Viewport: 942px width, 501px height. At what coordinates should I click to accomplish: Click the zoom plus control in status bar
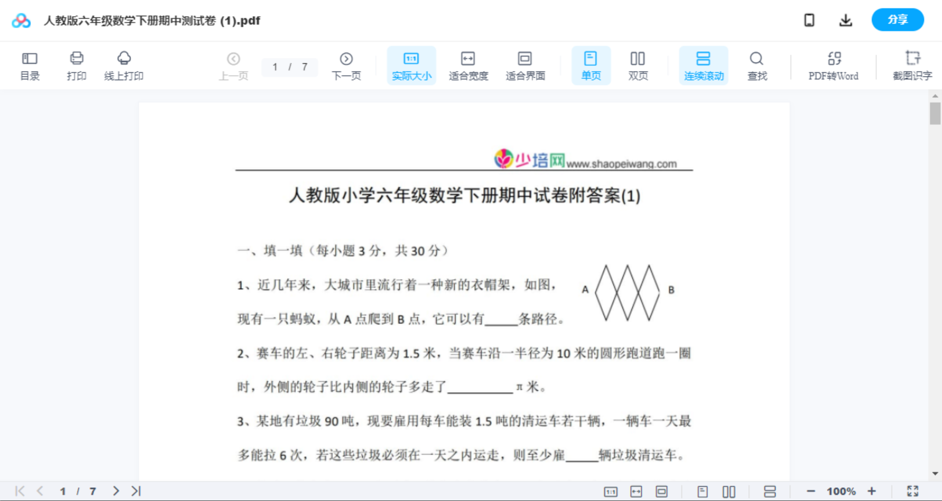pyautogui.click(x=873, y=490)
